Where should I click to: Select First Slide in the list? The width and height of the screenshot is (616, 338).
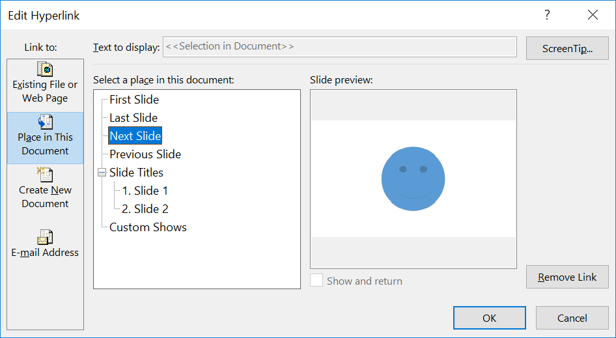134,100
